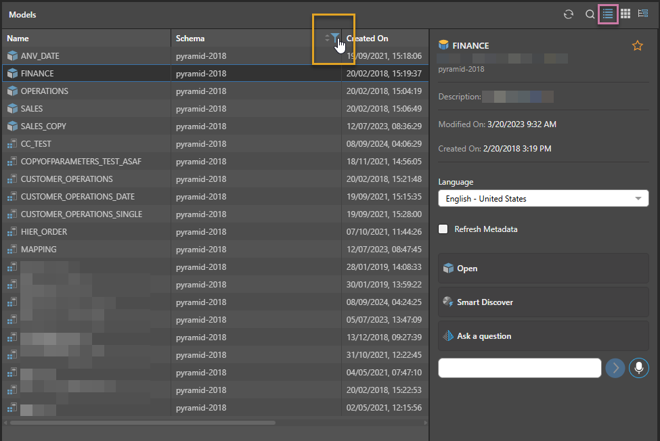The width and height of the screenshot is (660, 441).
Task: Open the search models magnifier icon
Action: tap(590, 14)
